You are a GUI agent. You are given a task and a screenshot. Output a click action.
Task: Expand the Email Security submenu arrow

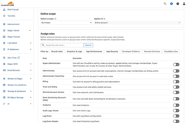(x=31, y=70)
